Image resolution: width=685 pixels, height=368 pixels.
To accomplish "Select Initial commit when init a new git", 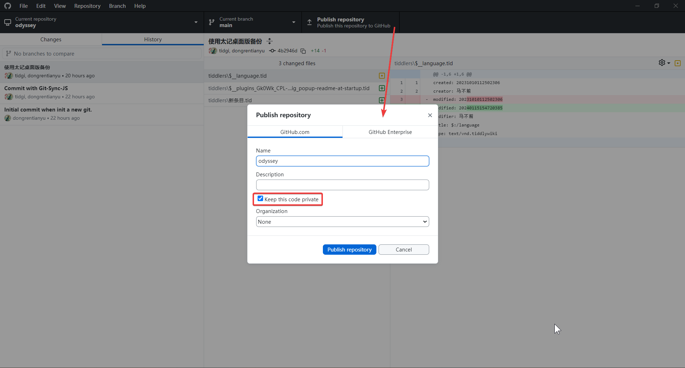I will point(102,114).
